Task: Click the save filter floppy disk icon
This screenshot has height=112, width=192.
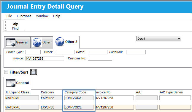Action: (34, 72)
